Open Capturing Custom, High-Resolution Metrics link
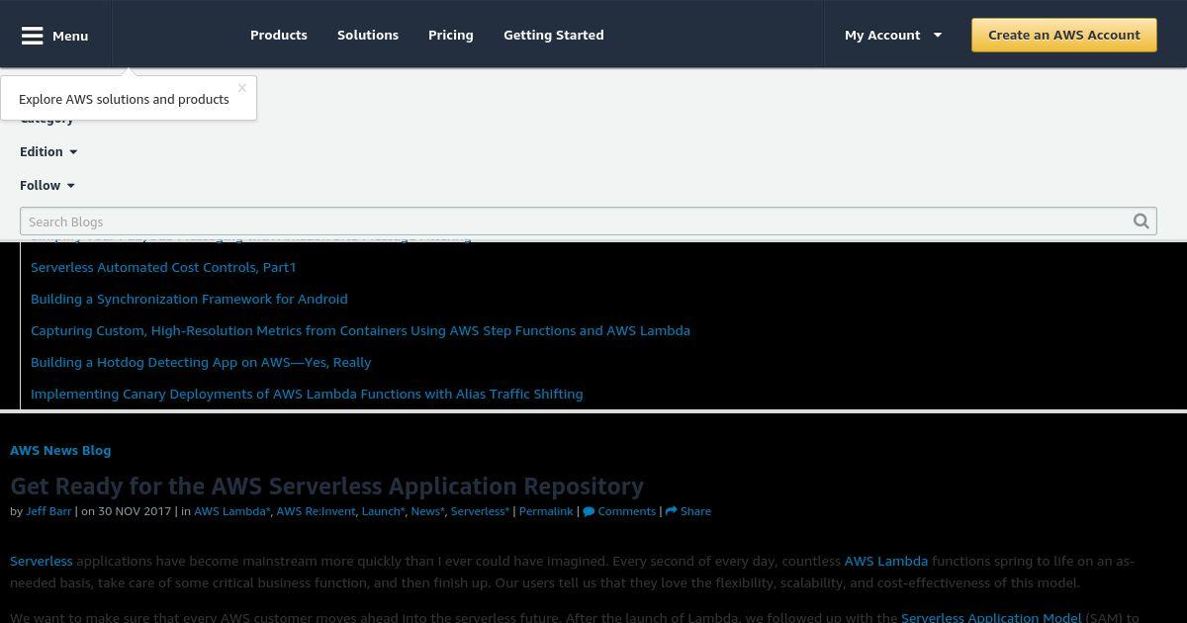1187x623 pixels. pyautogui.click(x=360, y=330)
